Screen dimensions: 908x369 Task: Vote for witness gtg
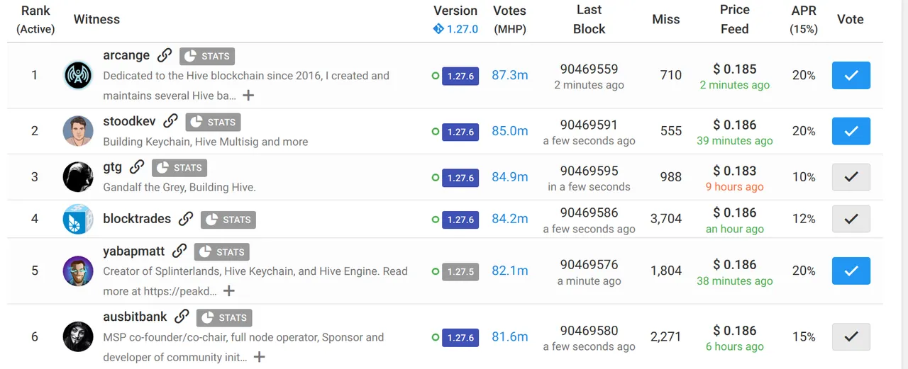tap(851, 177)
